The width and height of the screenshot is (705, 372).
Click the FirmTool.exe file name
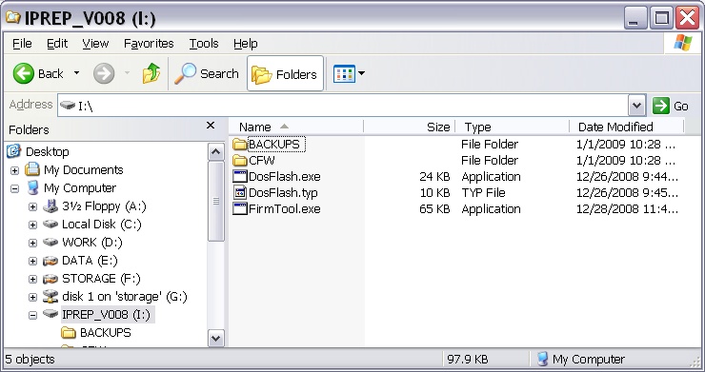[x=285, y=209]
